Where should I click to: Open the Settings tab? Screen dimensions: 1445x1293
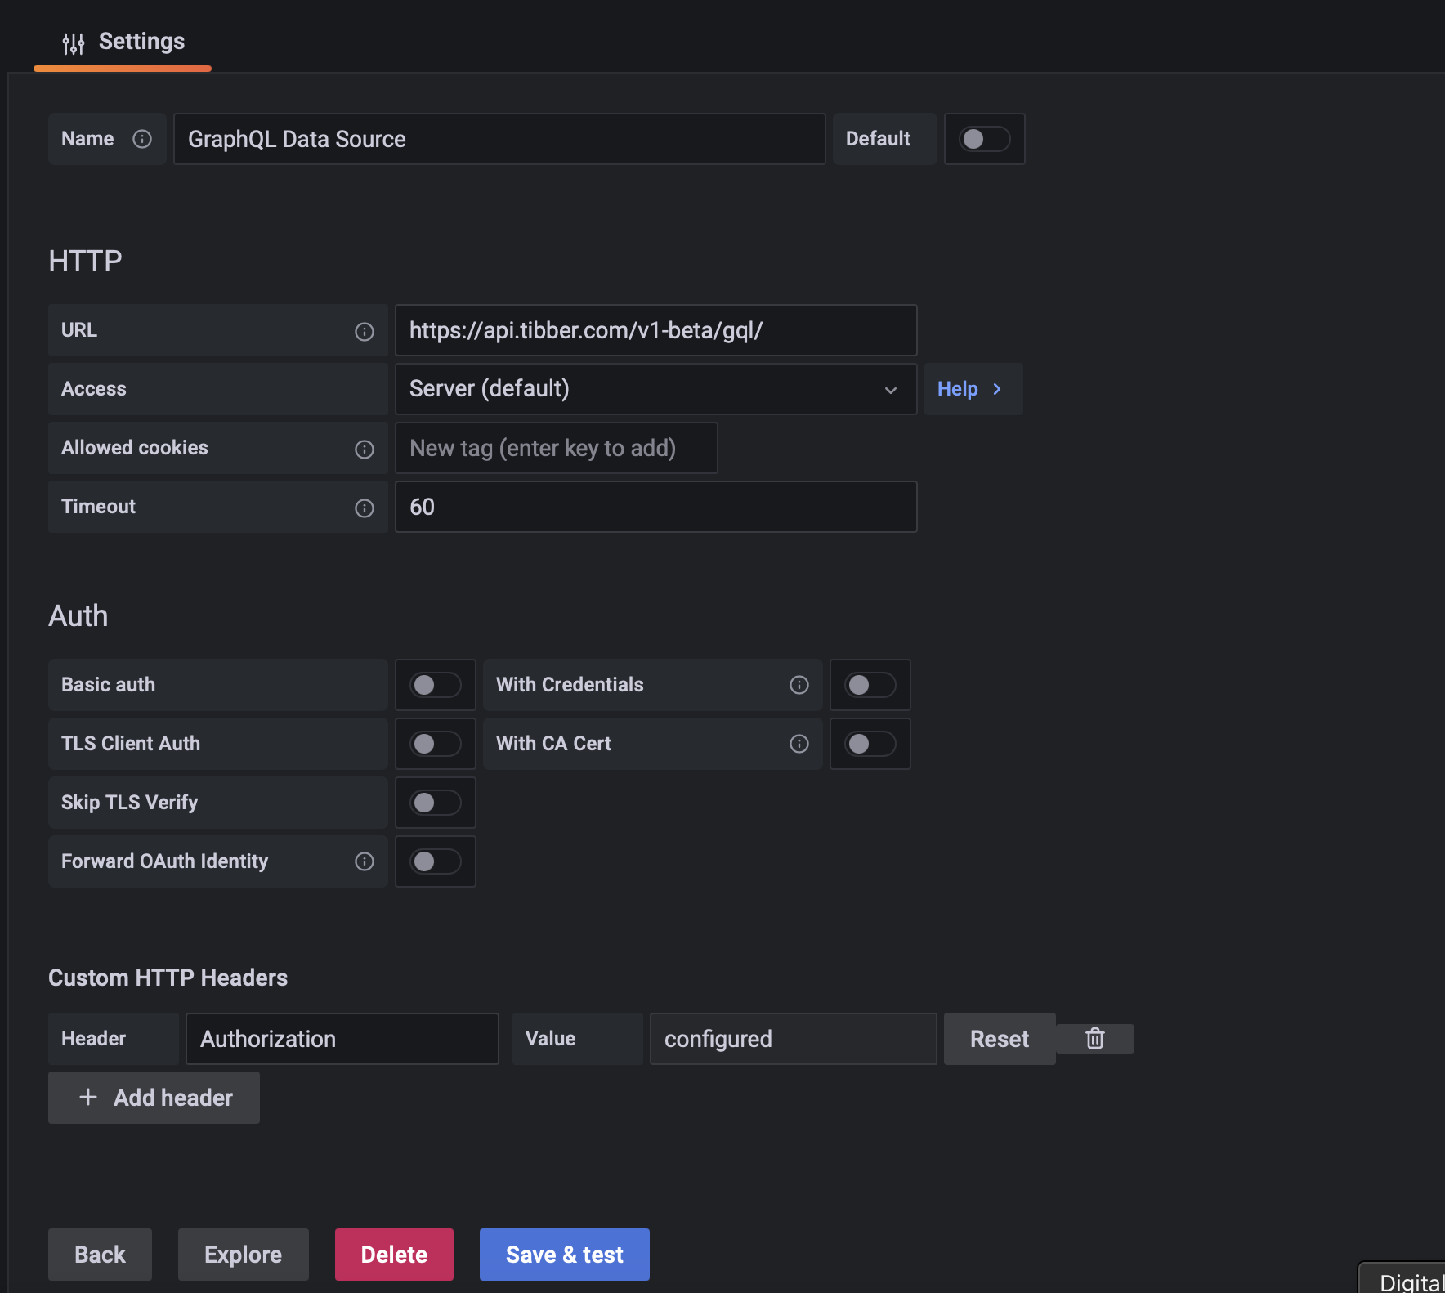point(123,42)
